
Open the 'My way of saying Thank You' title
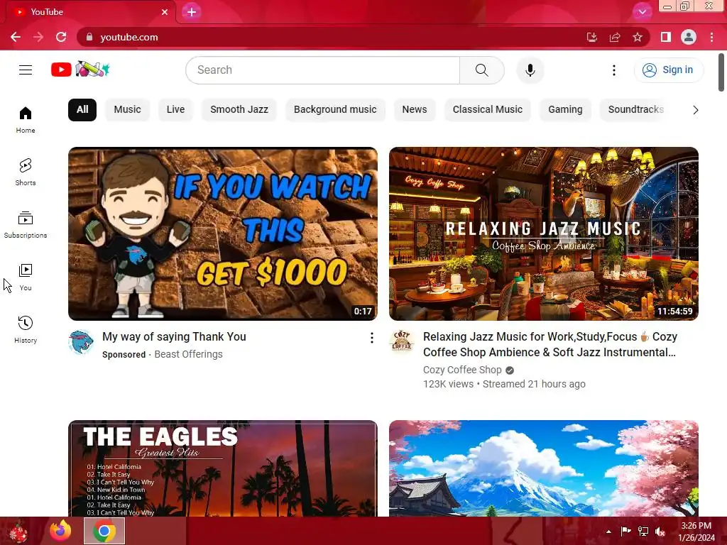point(175,337)
